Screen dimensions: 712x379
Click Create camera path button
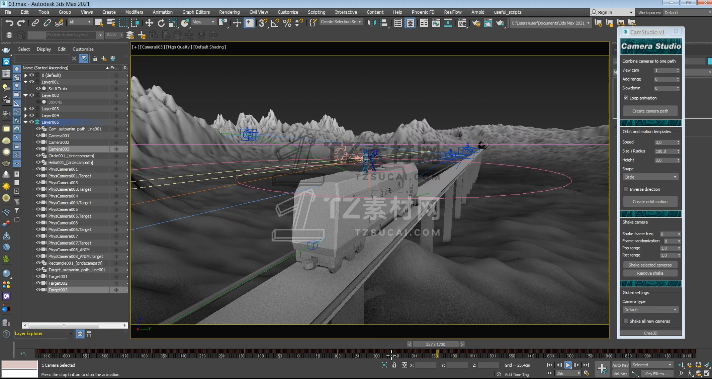[650, 111]
